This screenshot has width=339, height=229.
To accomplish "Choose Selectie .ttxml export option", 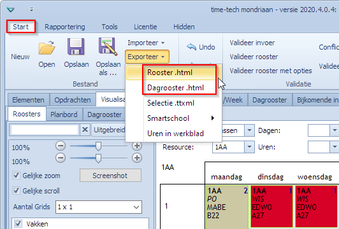I will click(x=173, y=103).
